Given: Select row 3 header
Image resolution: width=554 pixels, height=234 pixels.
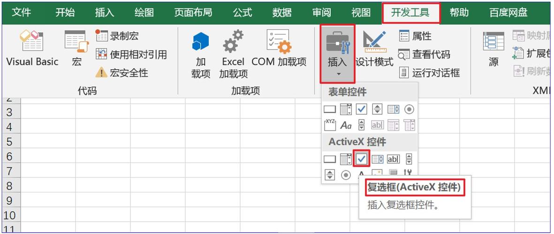Looking at the screenshot, I should point(11,112).
